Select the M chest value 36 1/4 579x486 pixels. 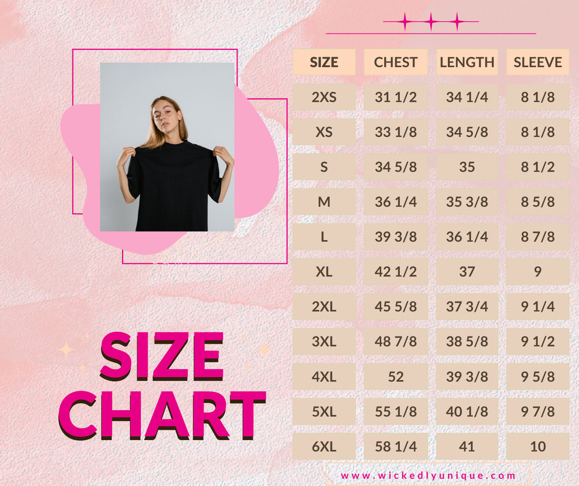(396, 202)
